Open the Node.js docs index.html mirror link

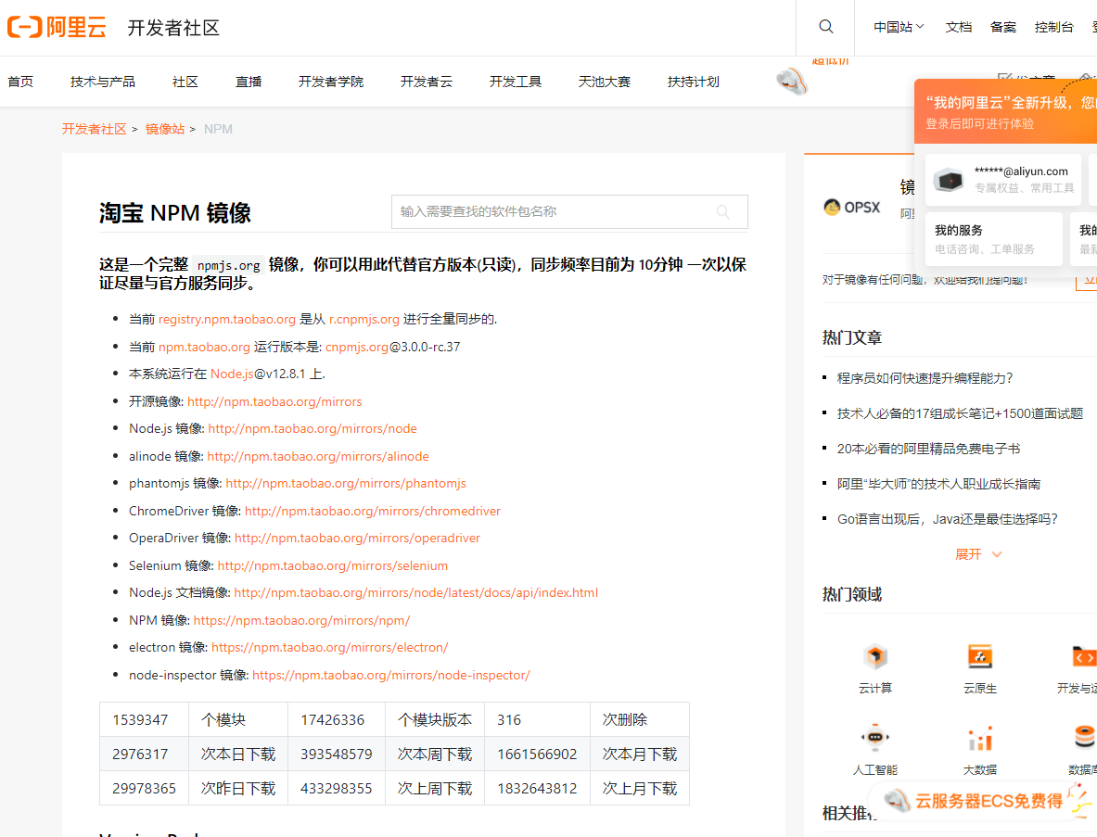pos(416,592)
